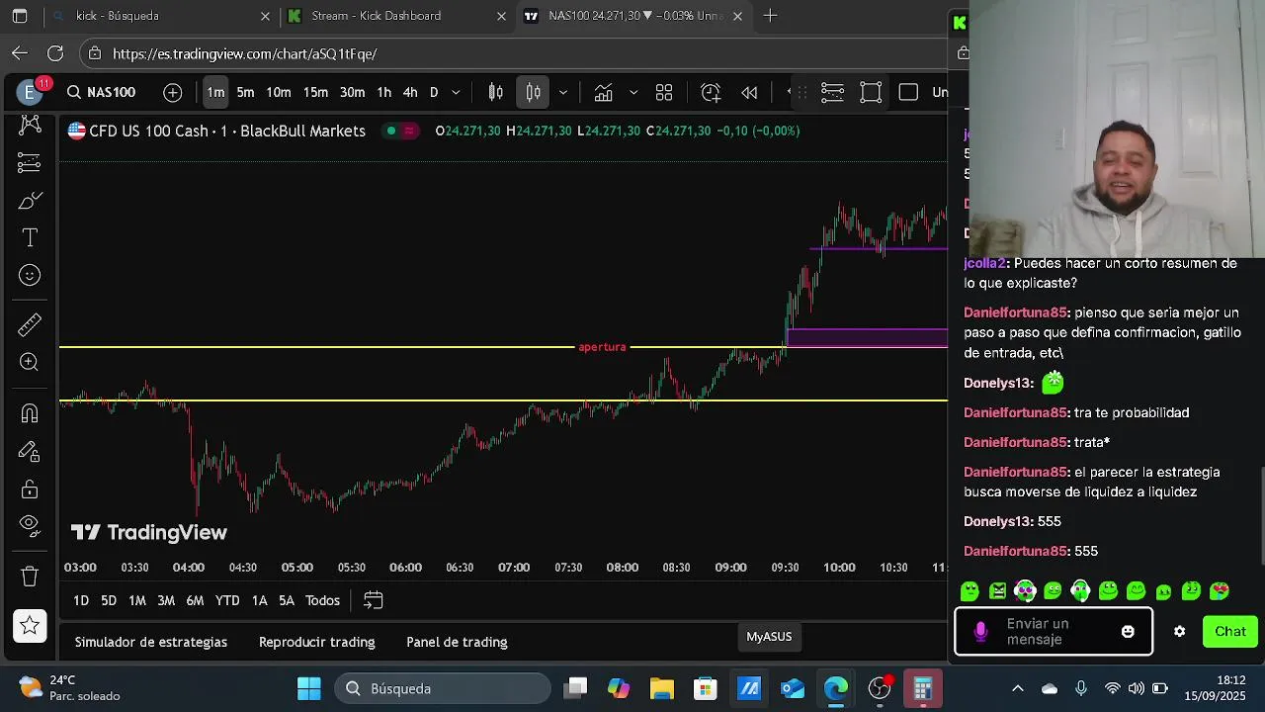Select the 1h timeframe
This screenshot has width=1265, height=712.
tap(383, 92)
